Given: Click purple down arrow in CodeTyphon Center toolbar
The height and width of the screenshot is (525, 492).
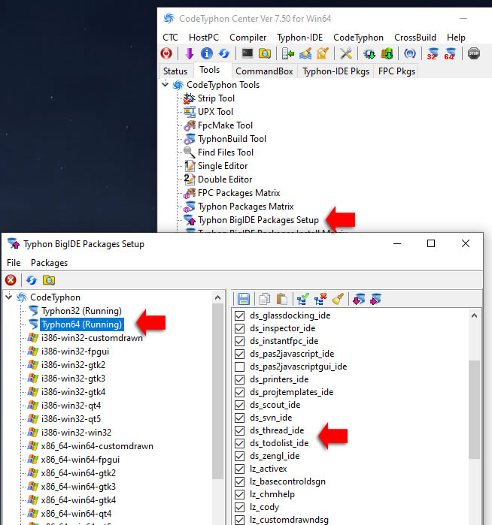Looking at the screenshot, I should pos(190,53).
